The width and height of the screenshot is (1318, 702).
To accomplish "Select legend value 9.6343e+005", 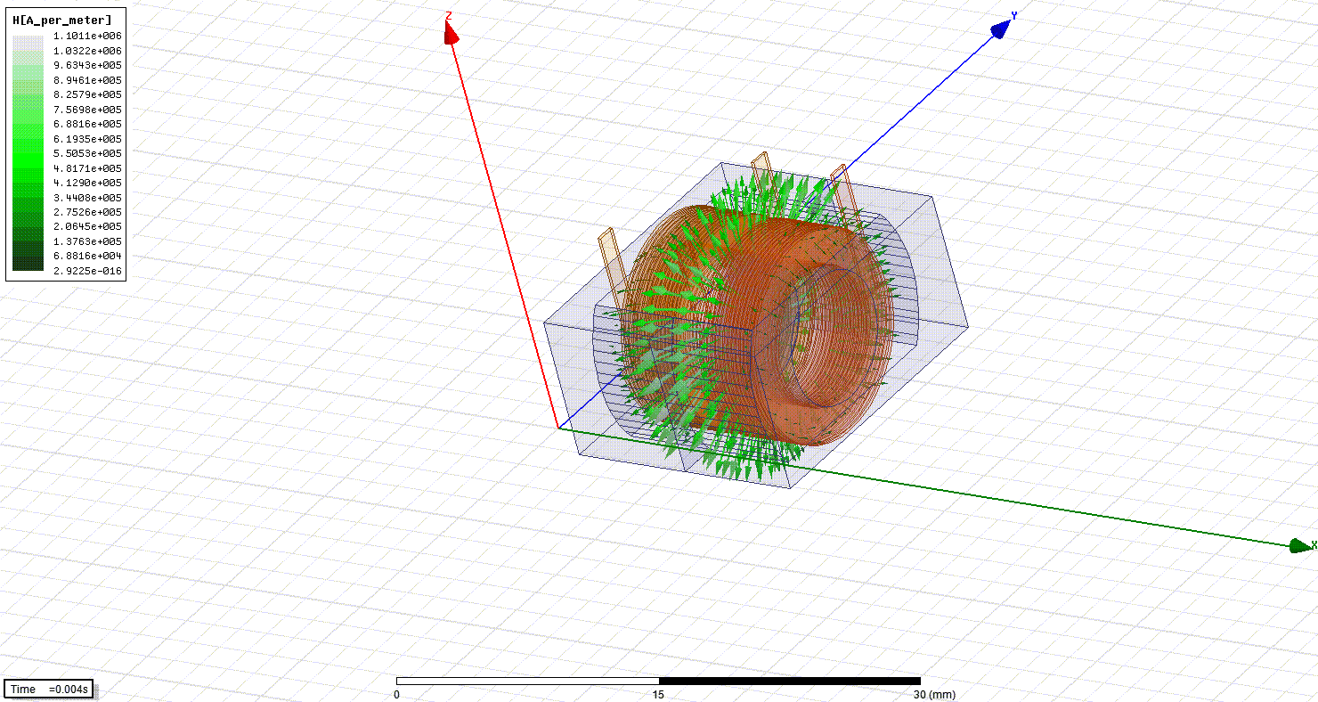I will click(87, 65).
